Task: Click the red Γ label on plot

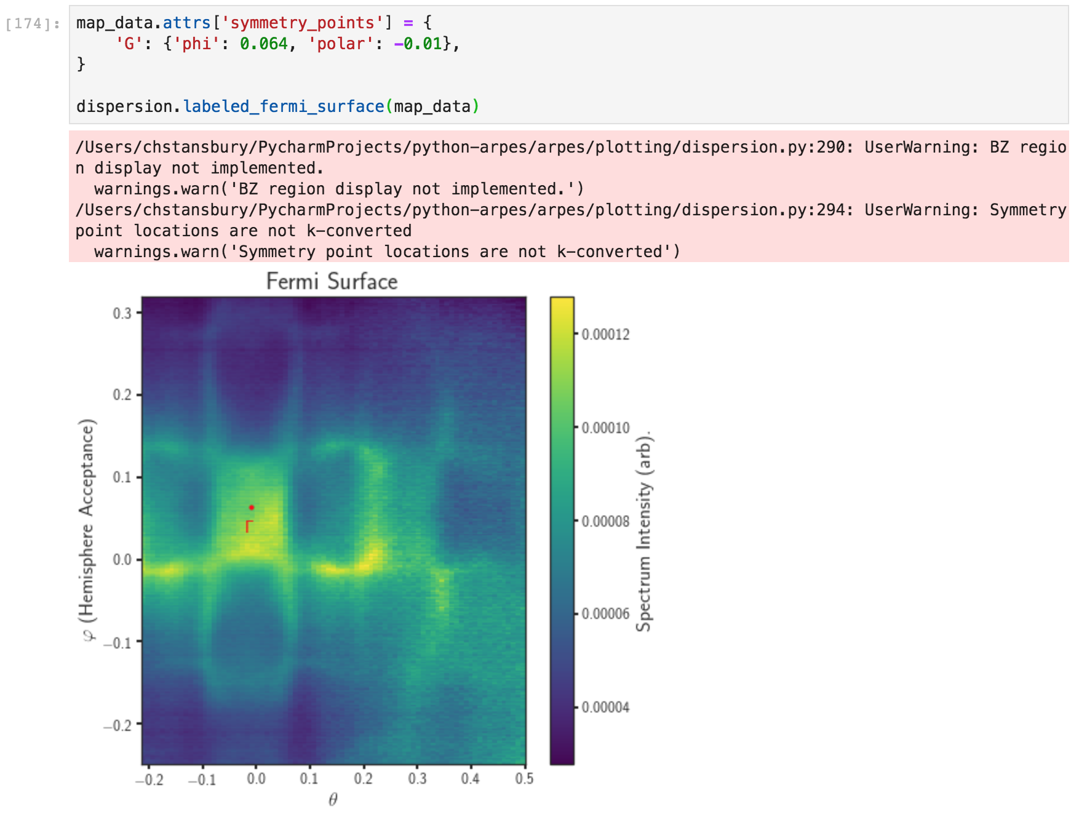Action: tap(249, 527)
